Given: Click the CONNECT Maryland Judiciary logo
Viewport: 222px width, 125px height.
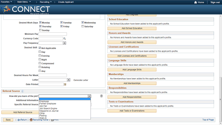Looking at the screenshot, I should point(25,9).
